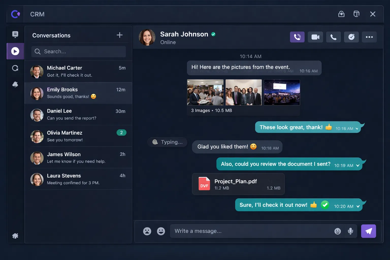Open the emoji picker beside the microphone
Image resolution: width=390 pixels, height=260 pixels.
coord(338,231)
